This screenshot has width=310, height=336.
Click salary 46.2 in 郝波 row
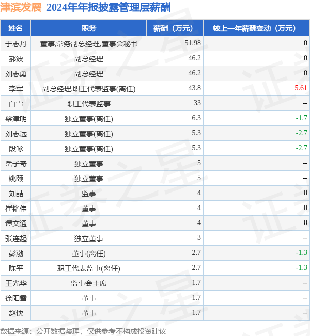[194, 58]
